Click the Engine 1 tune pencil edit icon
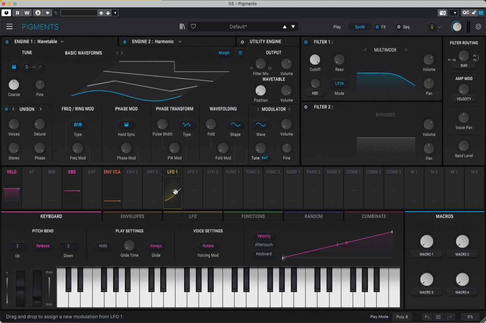Image resolution: width=486 pixels, height=323 pixels. tap(39, 67)
